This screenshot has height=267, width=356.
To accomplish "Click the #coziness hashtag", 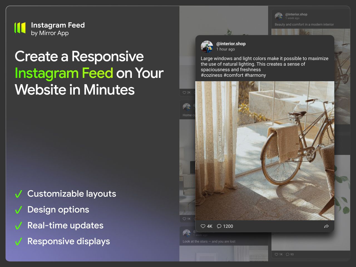I will click(212, 75).
